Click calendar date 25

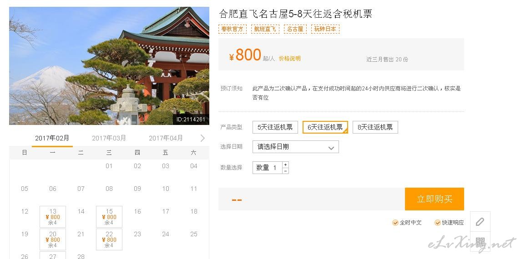(x=194, y=234)
